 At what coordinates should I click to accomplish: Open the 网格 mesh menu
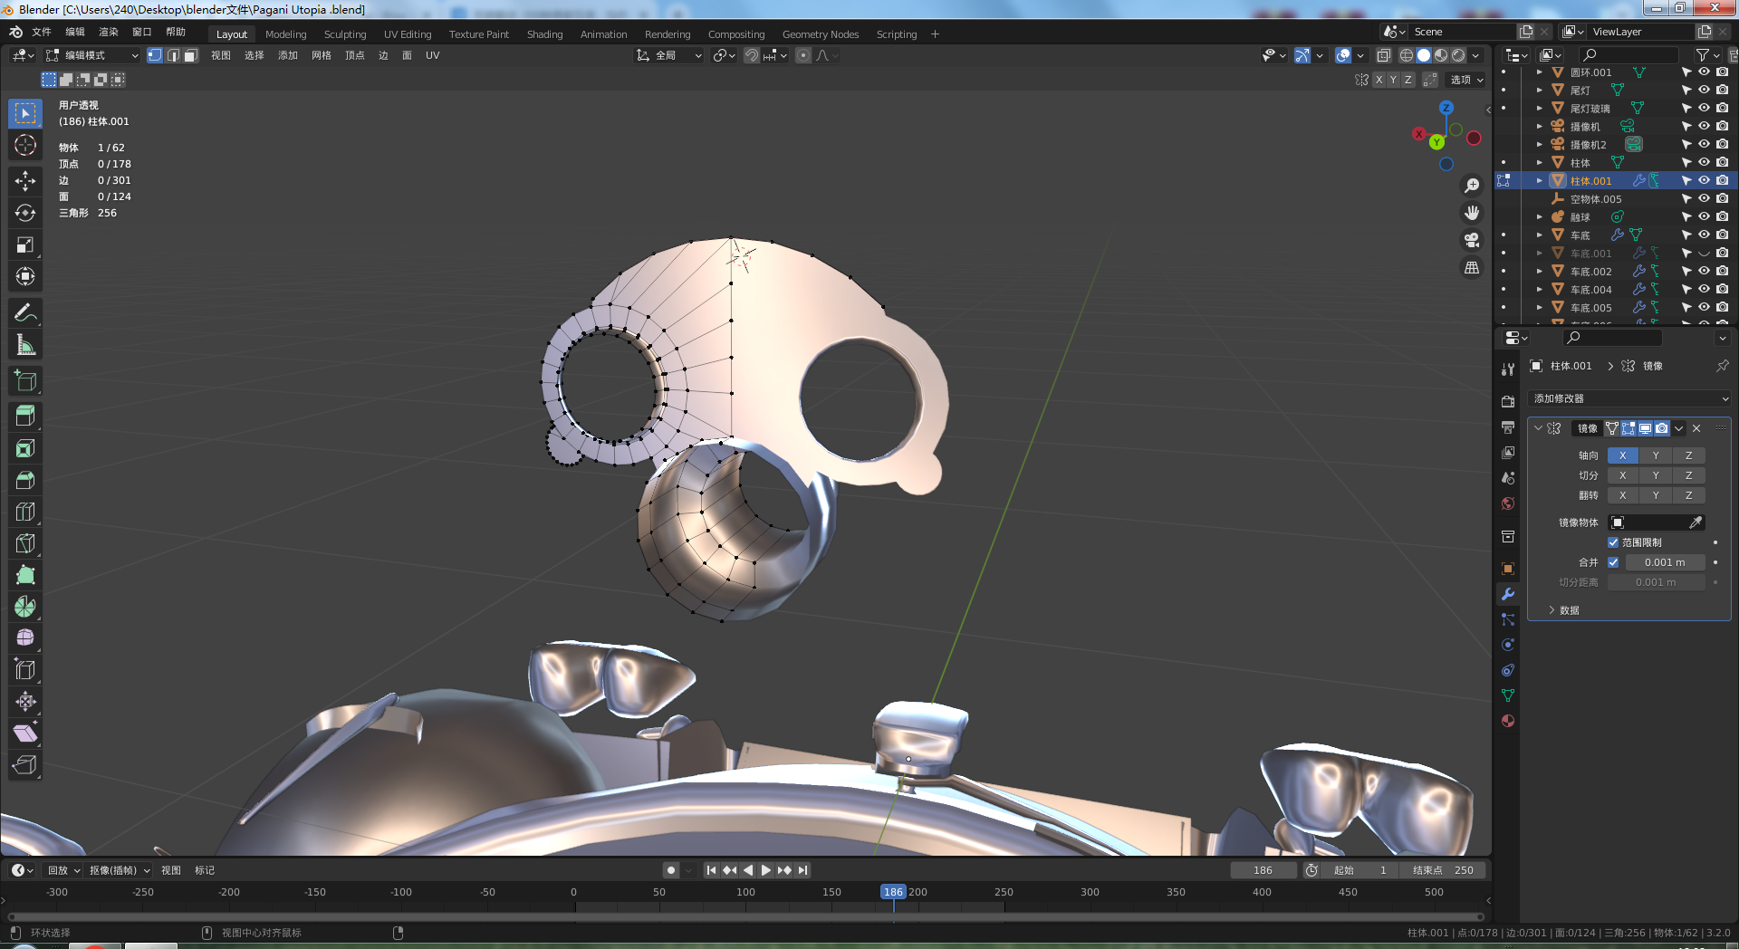tap(322, 55)
